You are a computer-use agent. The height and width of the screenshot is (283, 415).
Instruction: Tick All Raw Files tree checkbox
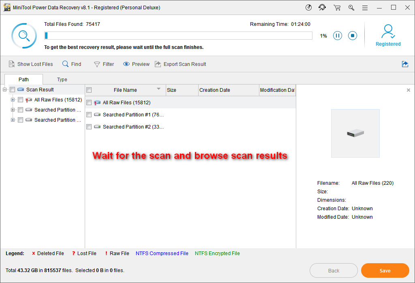point(20,100)
